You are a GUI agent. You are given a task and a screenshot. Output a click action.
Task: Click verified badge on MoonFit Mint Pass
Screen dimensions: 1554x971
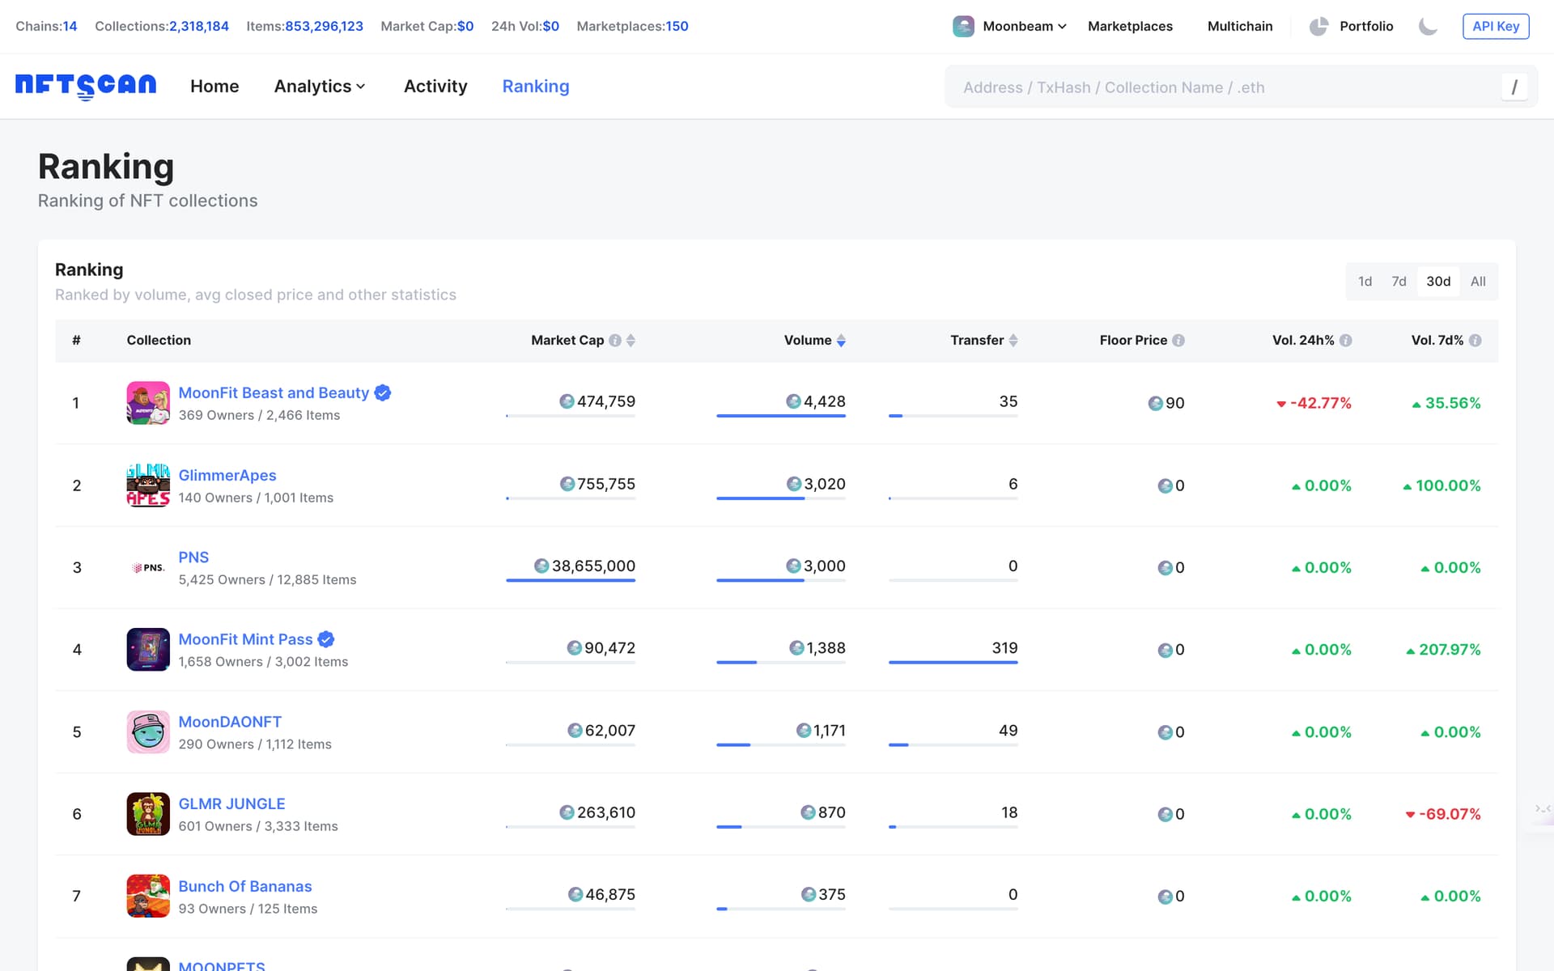click(x=326, y=639)
